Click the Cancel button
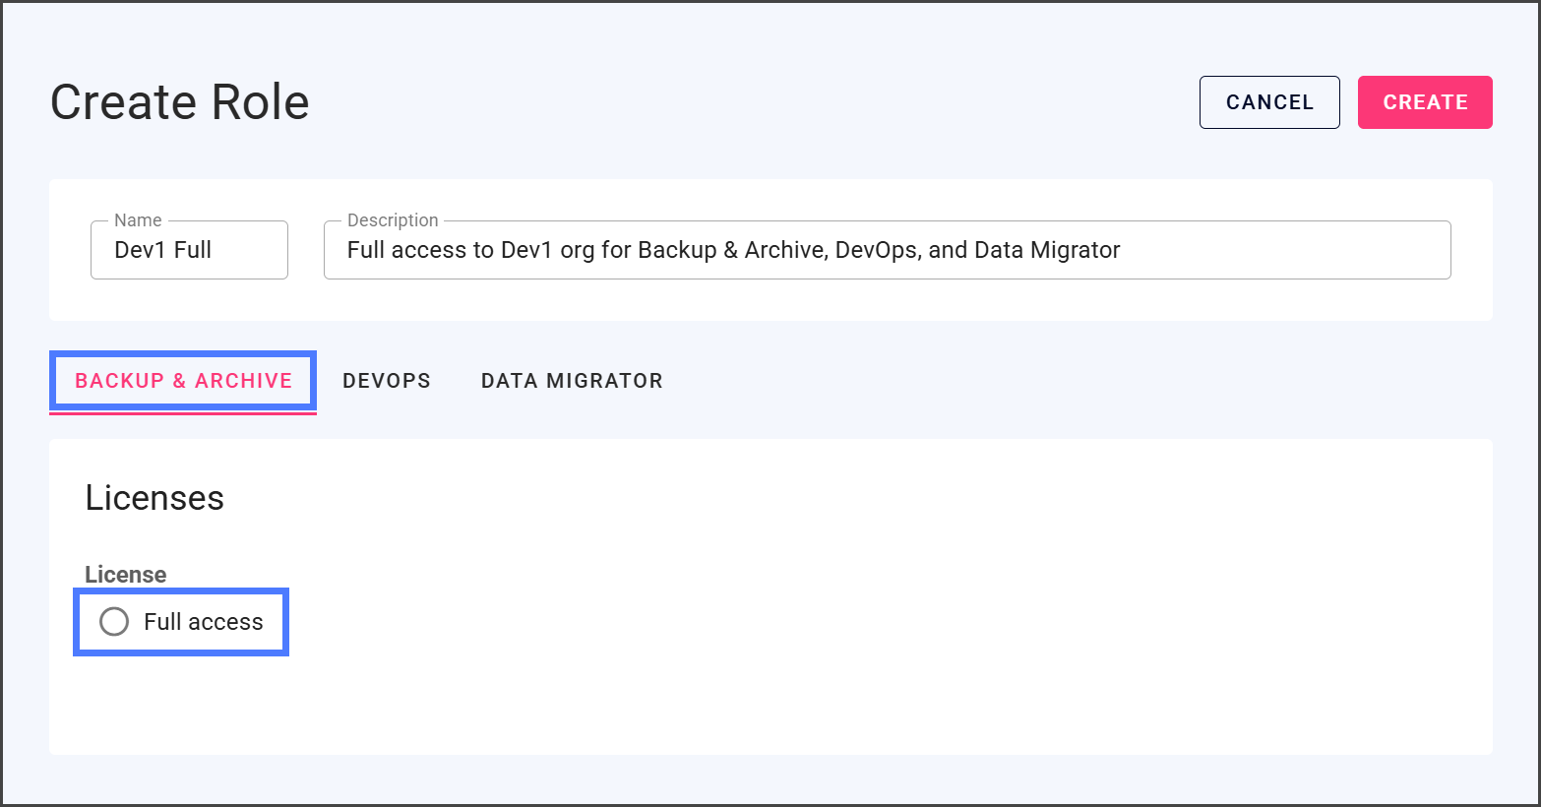The height and width of the screenshot is (807, 1541). (1268, 102)
